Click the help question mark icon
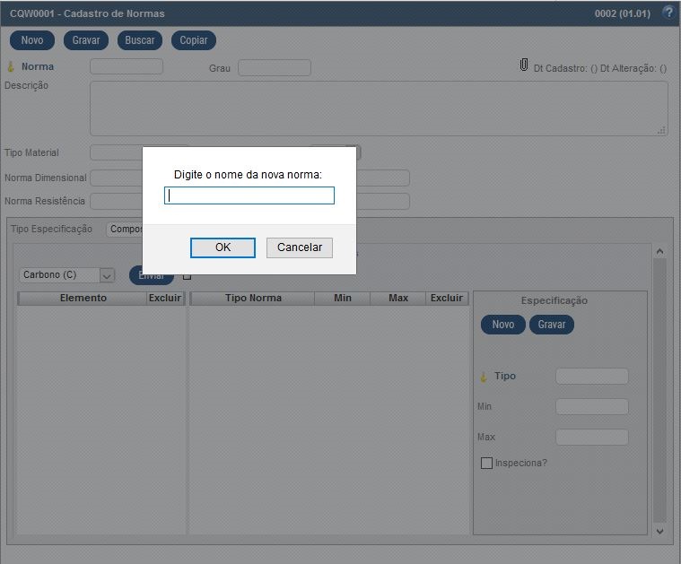Image resolution: width=681 pixels, height=564 pixels. 668,13
